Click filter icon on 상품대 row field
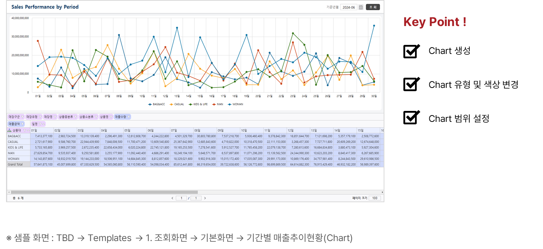The height and width of the screenshot is (249, 543). click(x=25, y=131)
